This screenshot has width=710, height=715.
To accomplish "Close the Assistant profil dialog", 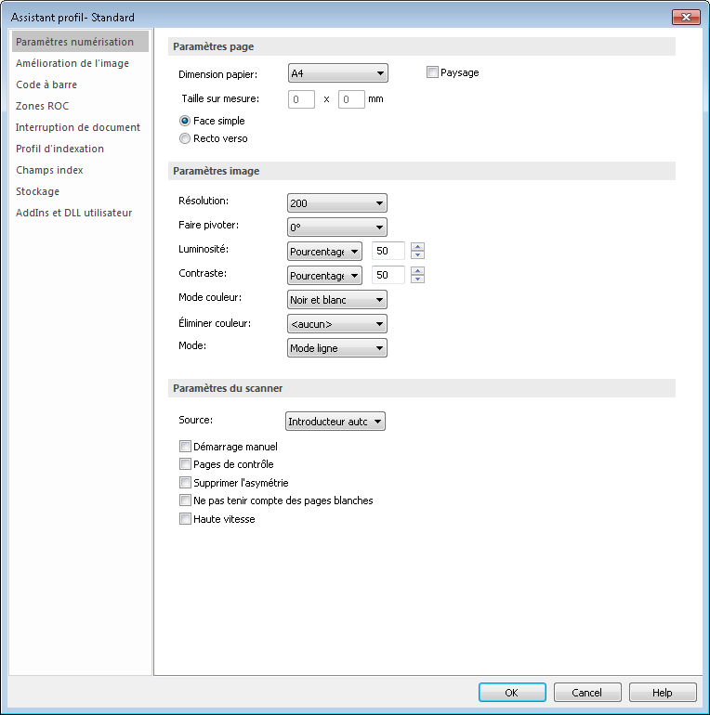I will 686,17.
